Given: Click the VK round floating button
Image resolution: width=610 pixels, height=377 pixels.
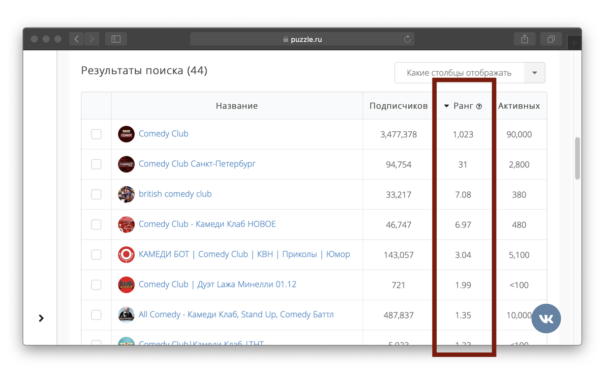Looking at the screenshot, I should pyautogui.click(x=546, y=319).
